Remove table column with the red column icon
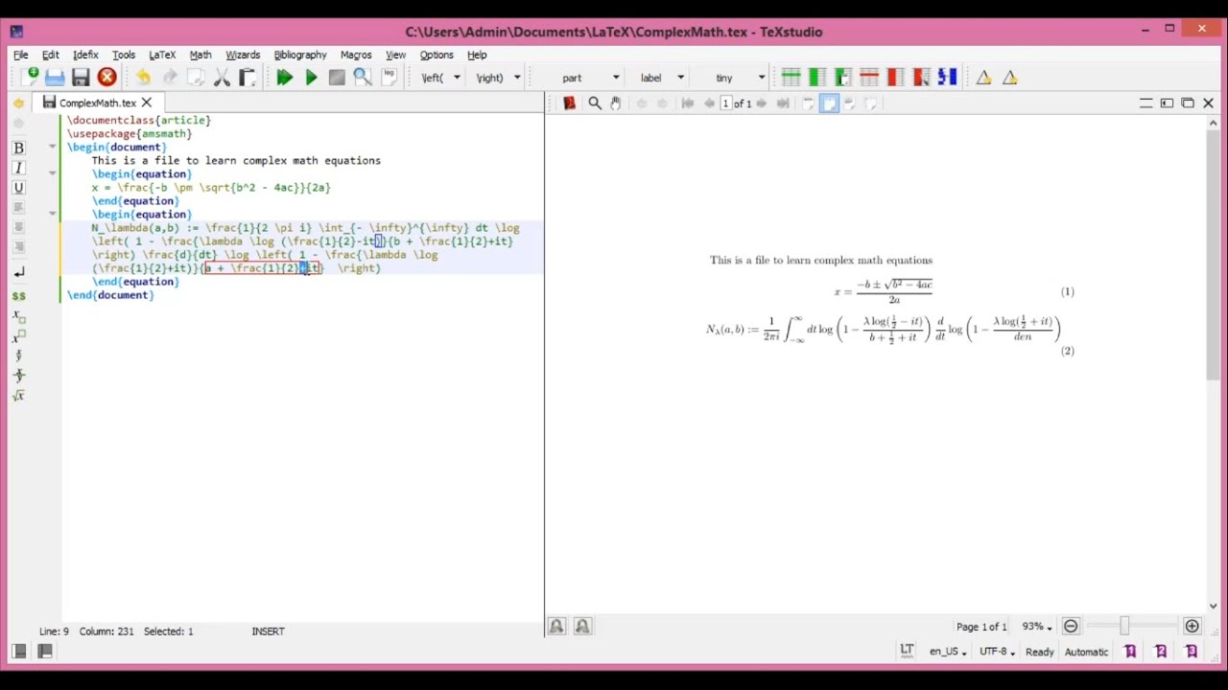This screenshot has height=690, width=1228. pyautogui.click(x=895, y=78)
